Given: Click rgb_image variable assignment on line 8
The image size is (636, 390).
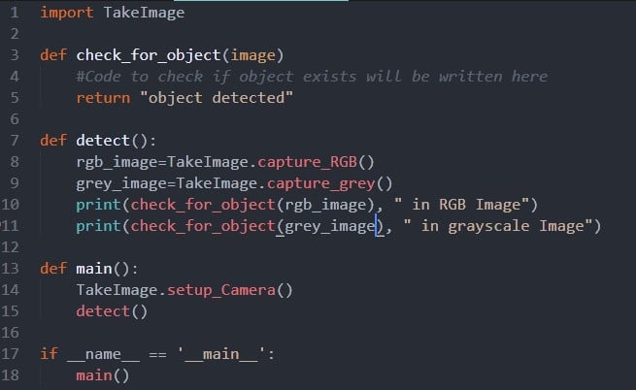Looking at the screenshot, I should coord(117,162).
